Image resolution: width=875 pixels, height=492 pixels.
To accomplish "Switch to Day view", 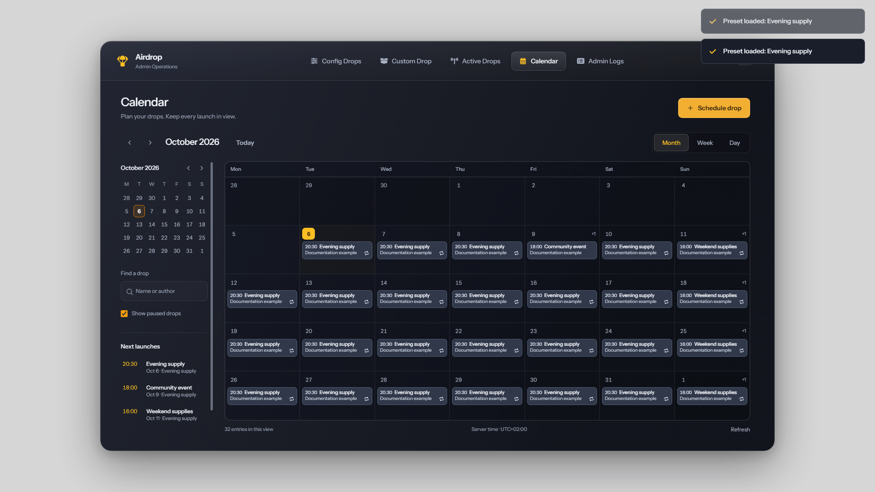I will coord(735,143).
